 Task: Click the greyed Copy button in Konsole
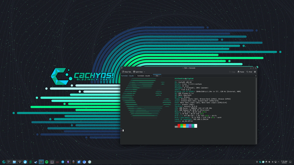(232, 72)
